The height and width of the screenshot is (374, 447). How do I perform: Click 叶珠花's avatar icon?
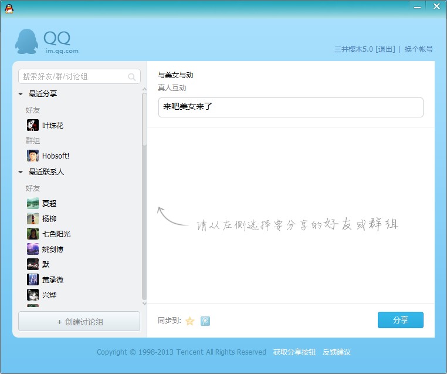click(33, 125)
